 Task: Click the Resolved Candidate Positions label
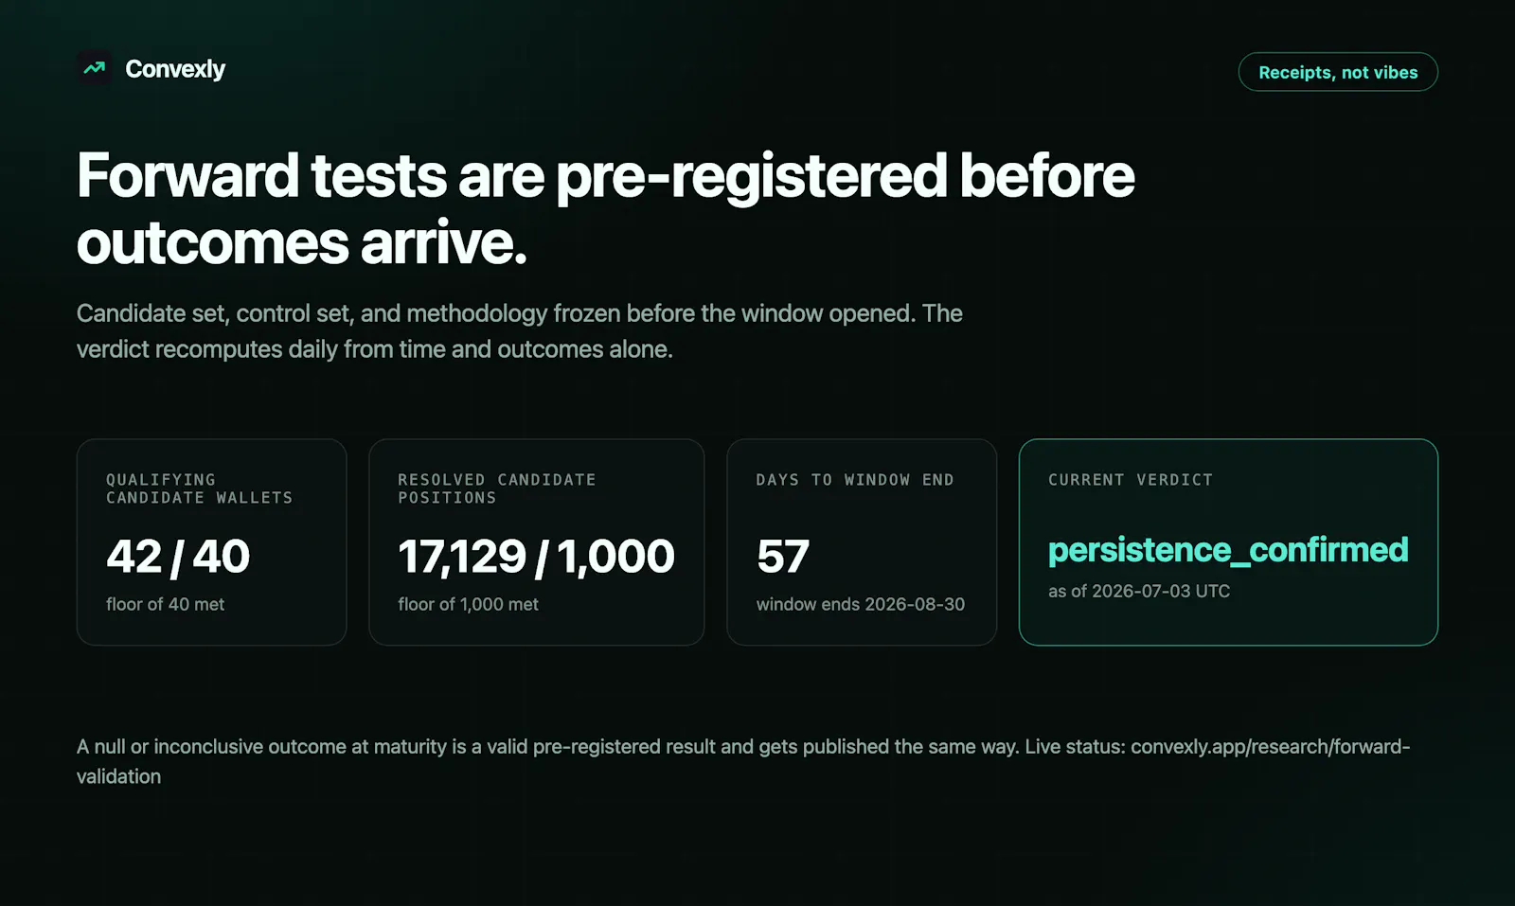click(497, 489)
